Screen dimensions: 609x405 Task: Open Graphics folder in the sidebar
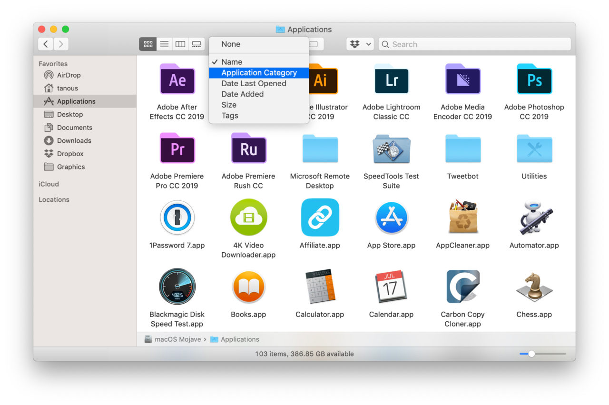pos(85,167)
